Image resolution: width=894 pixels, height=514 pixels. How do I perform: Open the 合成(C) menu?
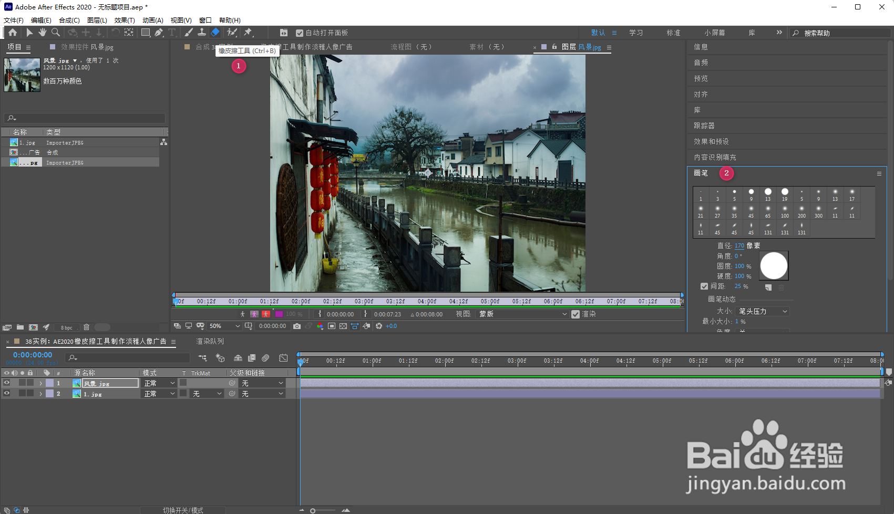[x=69, y=20]
